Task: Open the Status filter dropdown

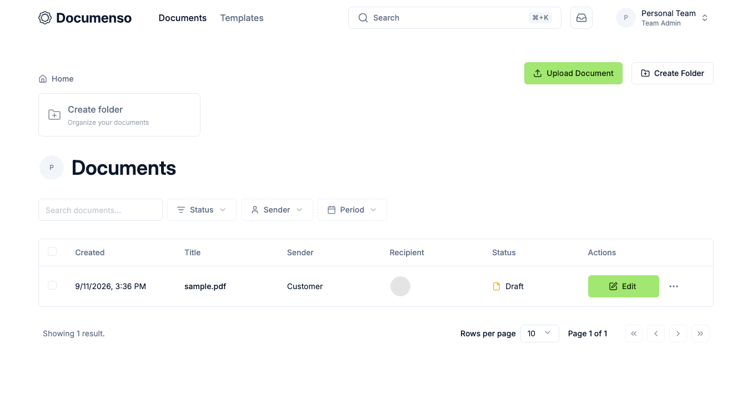Action: pyautogui.click(x=202, y=210)
